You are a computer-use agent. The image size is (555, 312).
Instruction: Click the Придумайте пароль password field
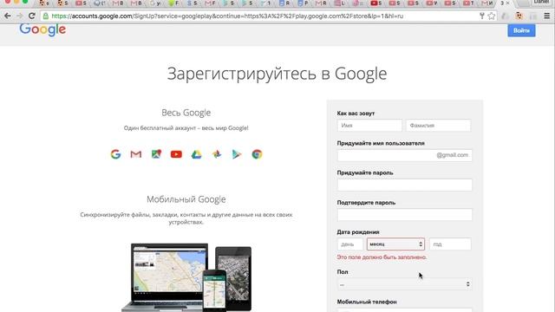pos(405,185)
